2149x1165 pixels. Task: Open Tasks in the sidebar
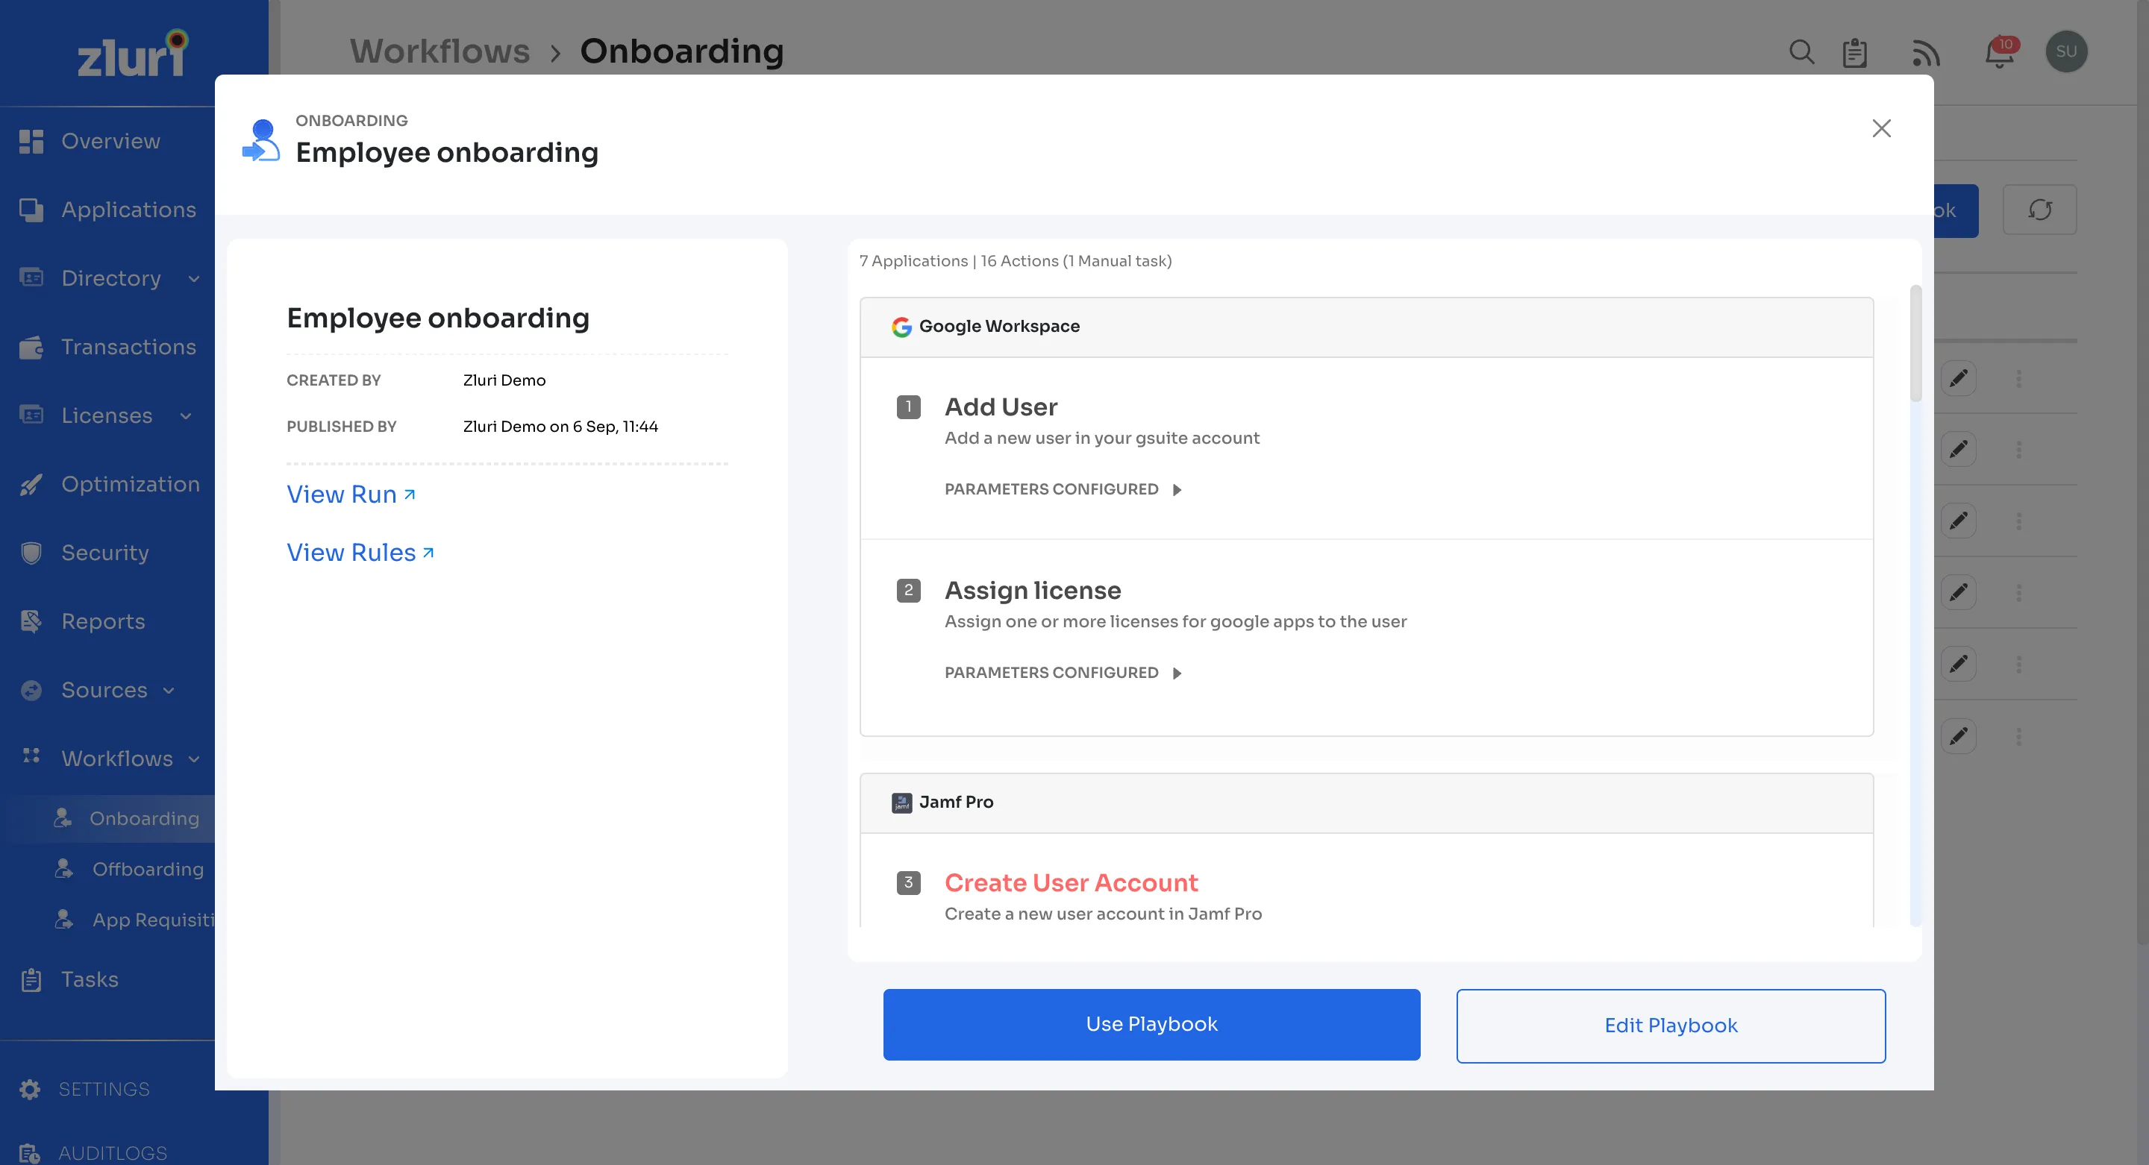coord(90,979)
